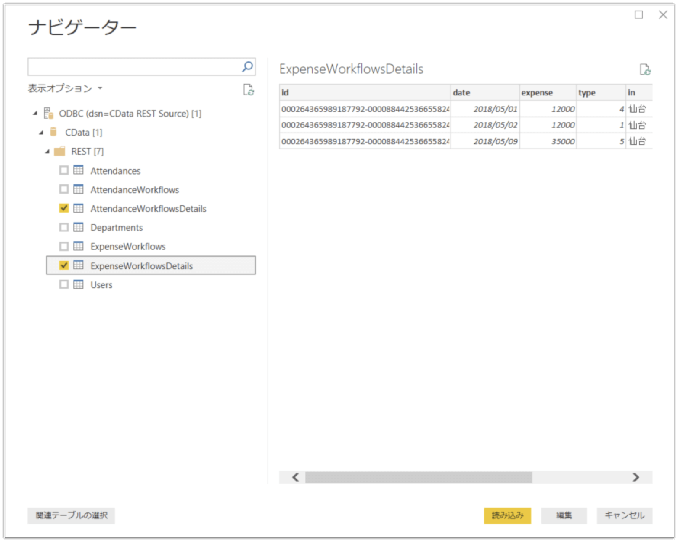Click the Attendances table icon

point(78,170)
